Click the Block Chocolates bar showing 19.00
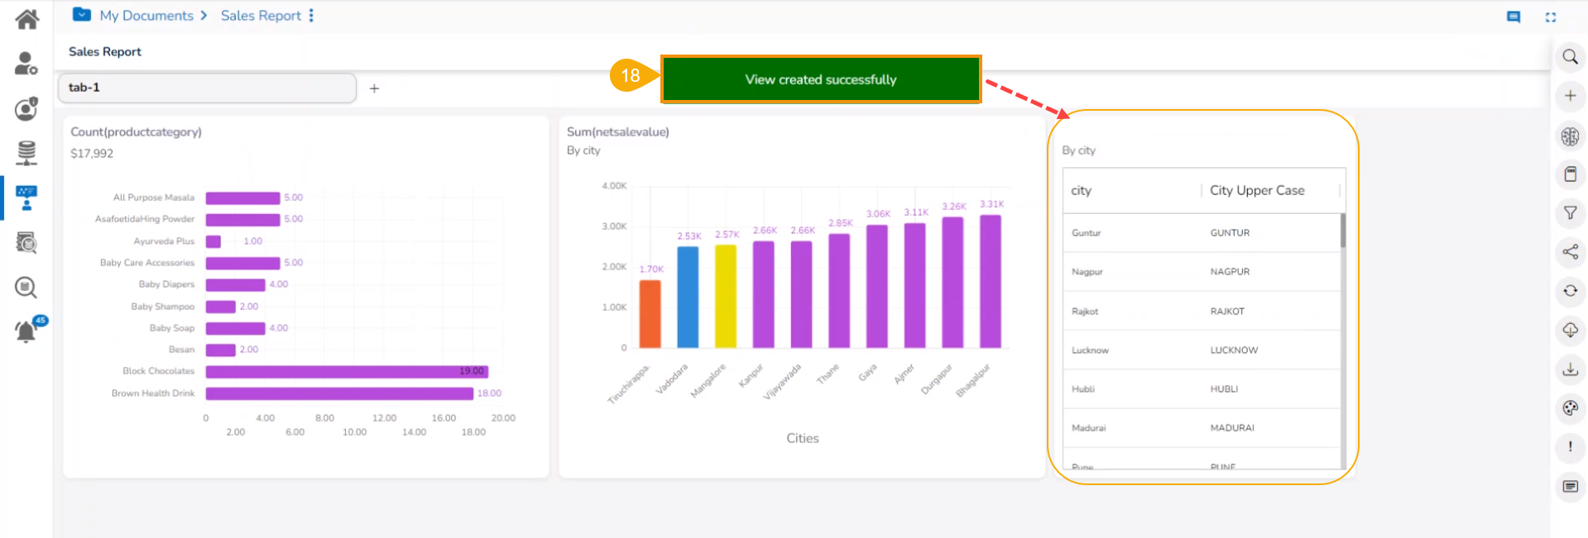The width and height of the screenshot is (1588, 538). [347, 372]
